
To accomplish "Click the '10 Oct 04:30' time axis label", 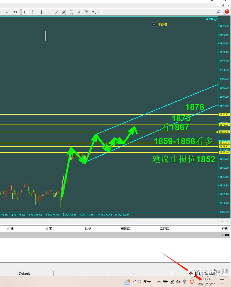I will pyautogui.click(x=105, y=215).
